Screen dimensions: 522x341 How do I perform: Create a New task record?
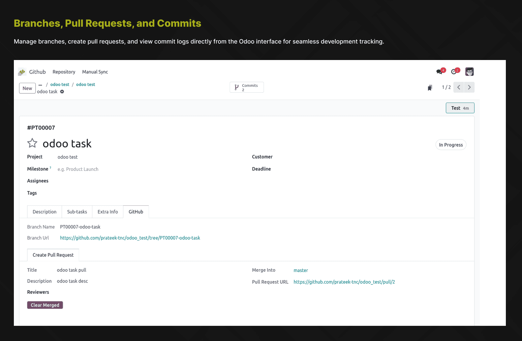(x=27, y=88)
